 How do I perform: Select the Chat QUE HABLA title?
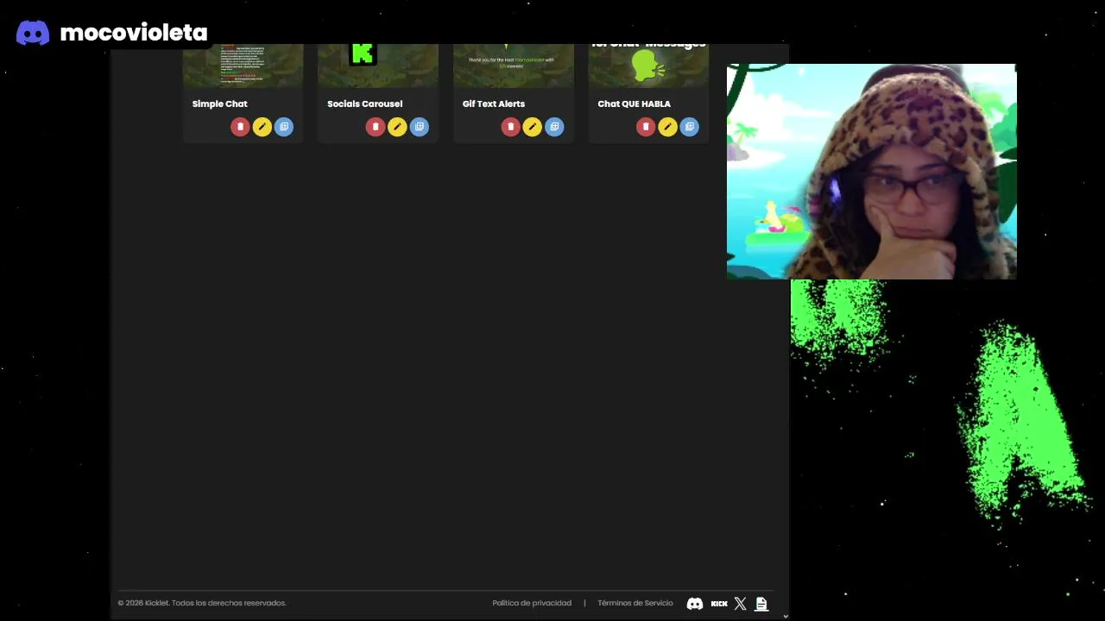point(634,103)
